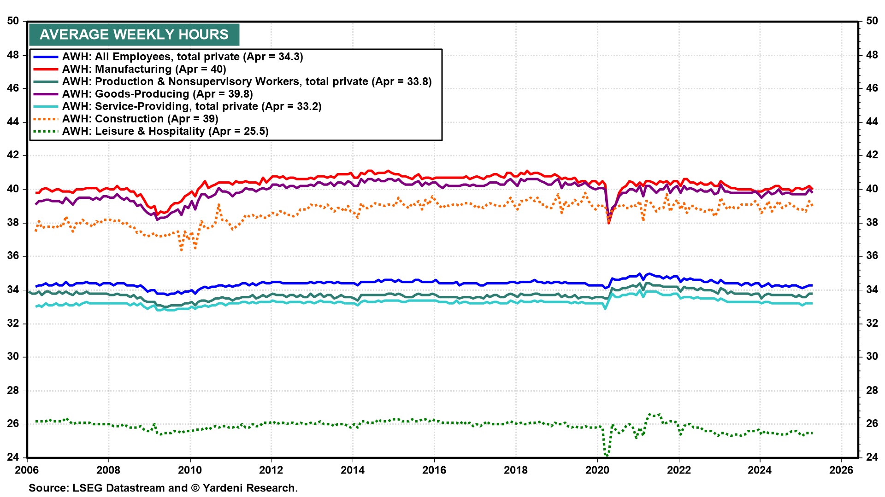885x497 pixels.
Task: Click the purple Goods-Producing legend swatch
Action: (46, 94)
